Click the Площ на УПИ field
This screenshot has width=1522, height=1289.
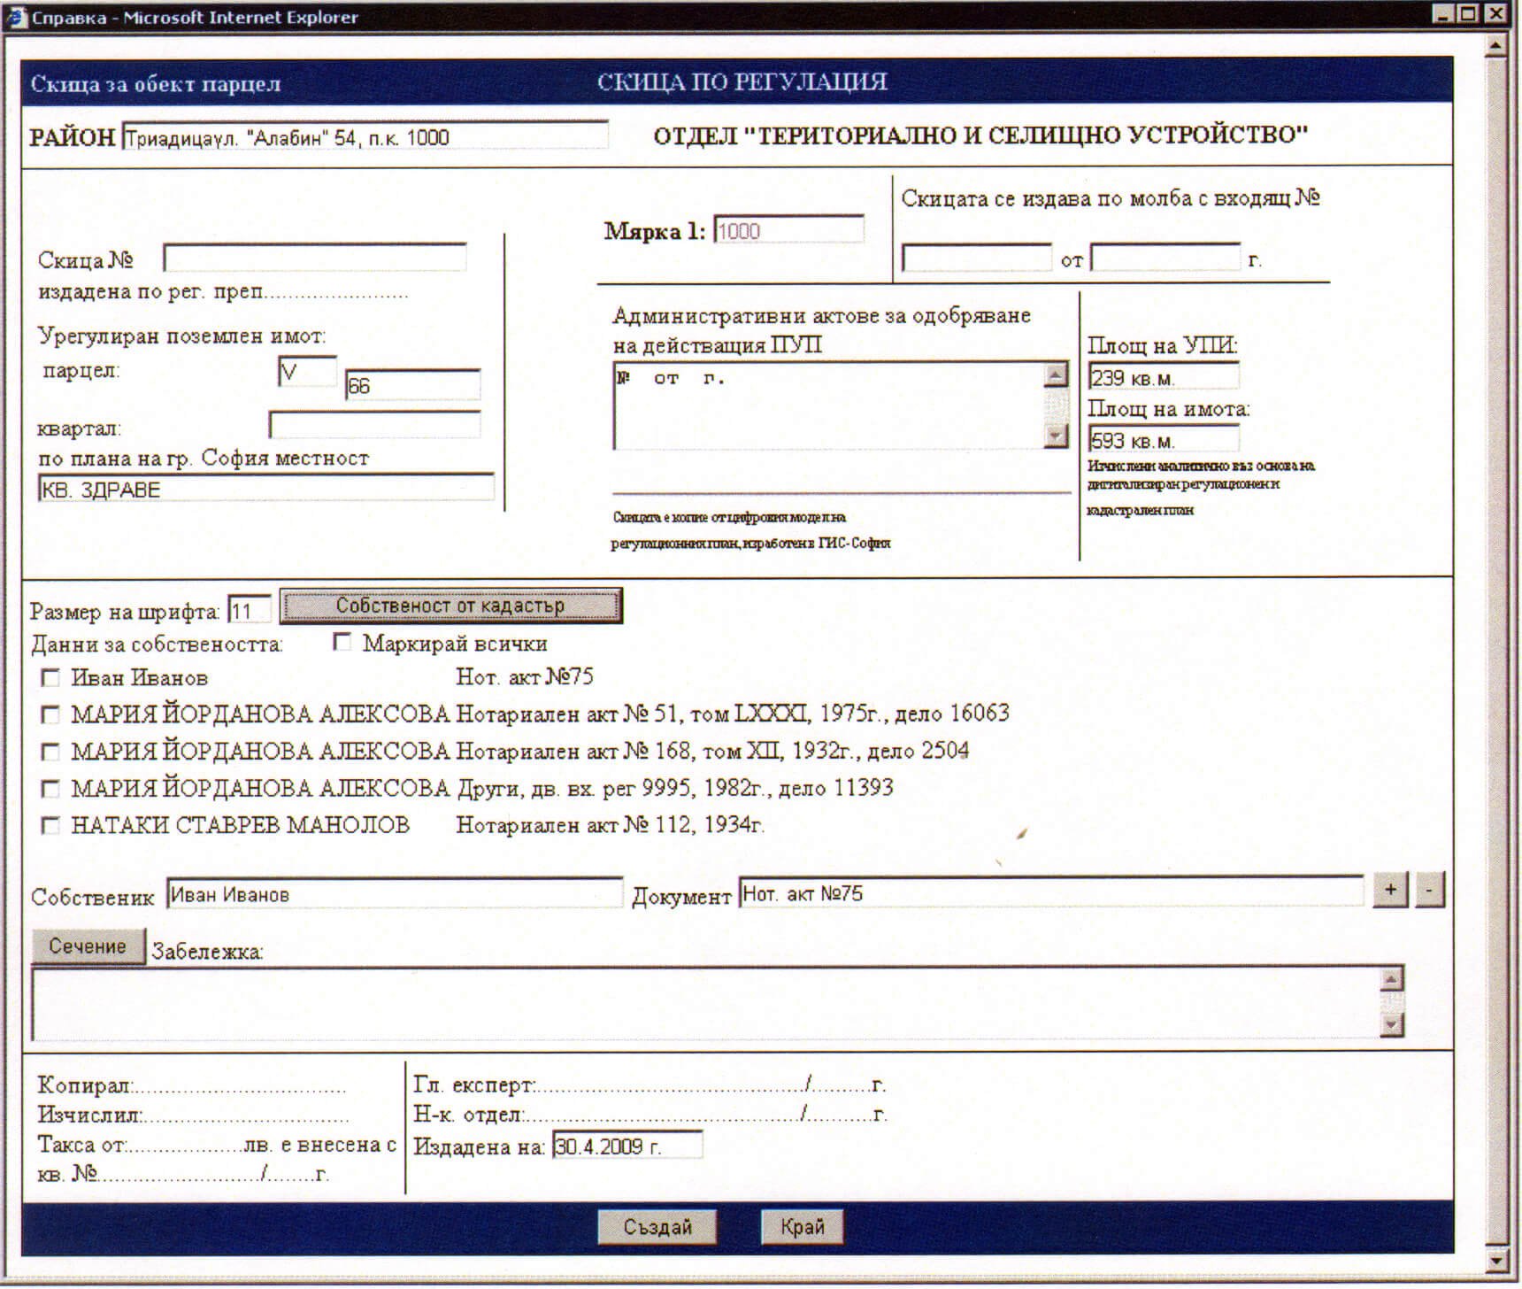coord(1163,375)
